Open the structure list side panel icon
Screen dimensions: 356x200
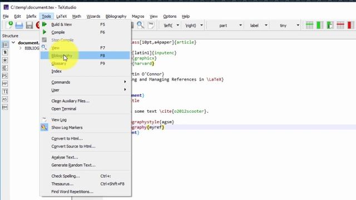pyautogui.click(x=5, y=44)
